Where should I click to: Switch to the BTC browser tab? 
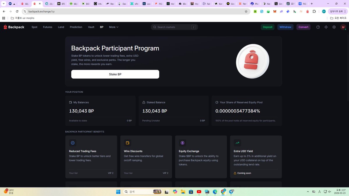[x=61, y=4]
